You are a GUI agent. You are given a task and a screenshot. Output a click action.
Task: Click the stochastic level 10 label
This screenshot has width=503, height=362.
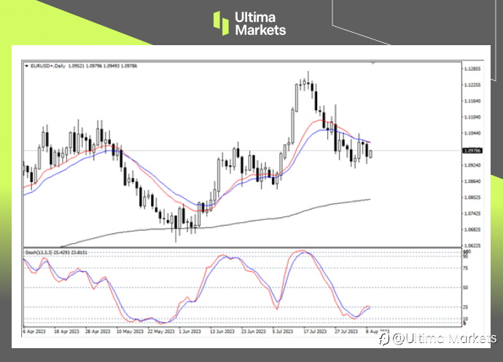point(466,319)
